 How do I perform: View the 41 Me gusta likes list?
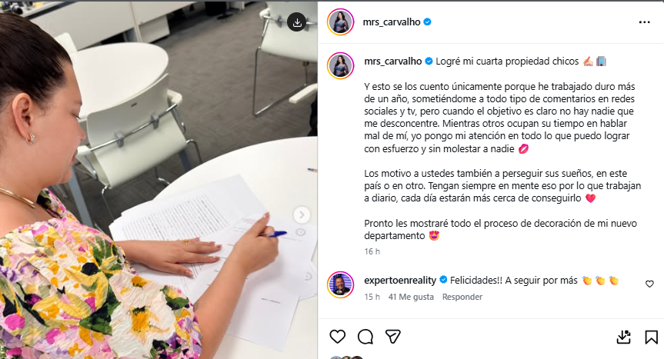click(x=411, y=297)
